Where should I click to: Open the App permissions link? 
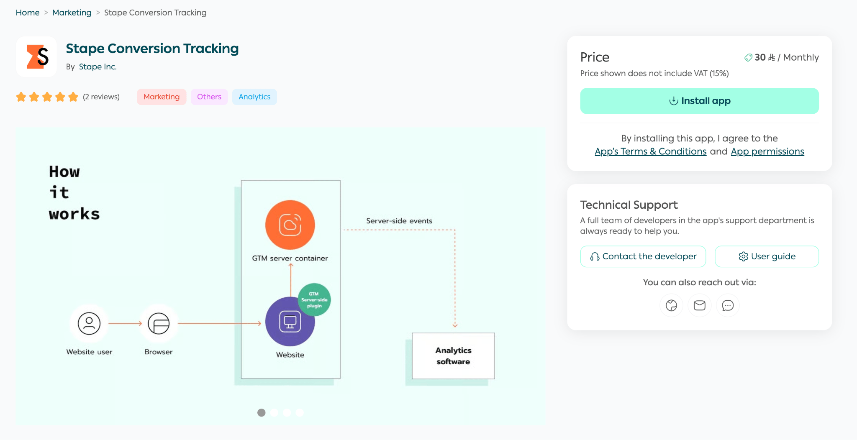pyautogui.click(x=767, y=151)
